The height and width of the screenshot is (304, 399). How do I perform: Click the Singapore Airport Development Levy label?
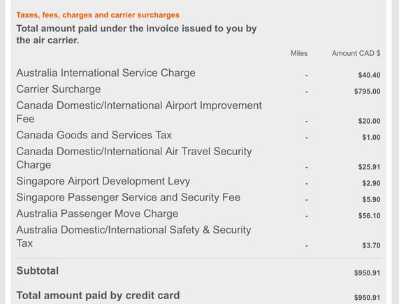pos(103,181)
